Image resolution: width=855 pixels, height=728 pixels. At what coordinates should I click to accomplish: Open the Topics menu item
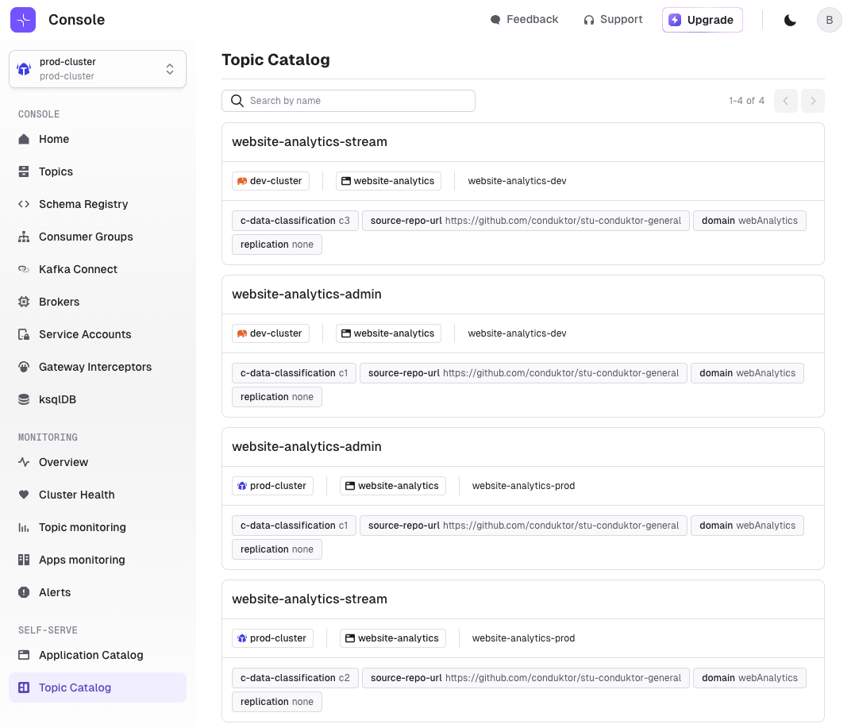click(x=98, y=171)
